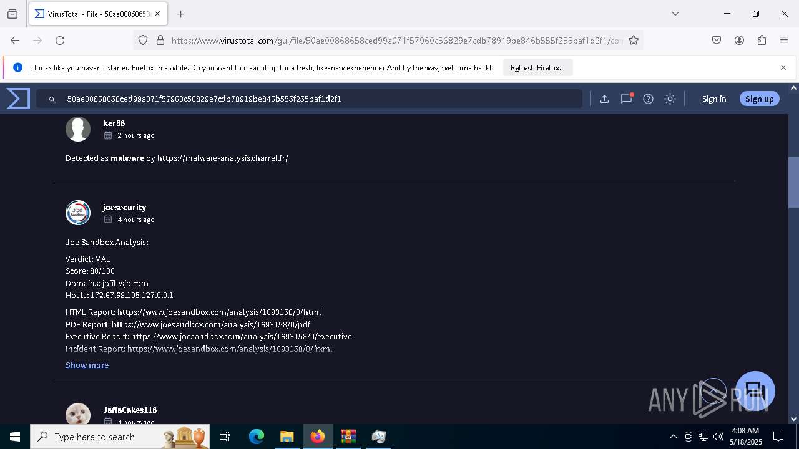The width and height of the screenshot is (799, 449).
Task: Open the malware-analysis.charrel.fr link
Action: [x=223, y=158]
